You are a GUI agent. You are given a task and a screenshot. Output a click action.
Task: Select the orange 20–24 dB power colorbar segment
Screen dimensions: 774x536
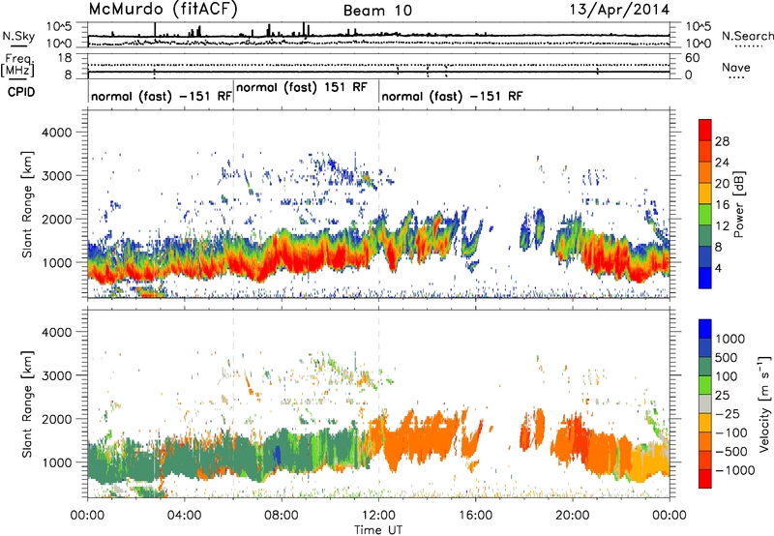[x=705, y=173]
